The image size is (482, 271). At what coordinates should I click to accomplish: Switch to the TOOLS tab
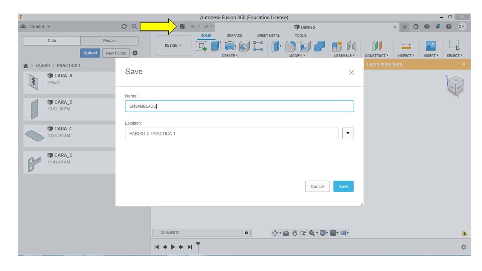[x=300, y=35]
